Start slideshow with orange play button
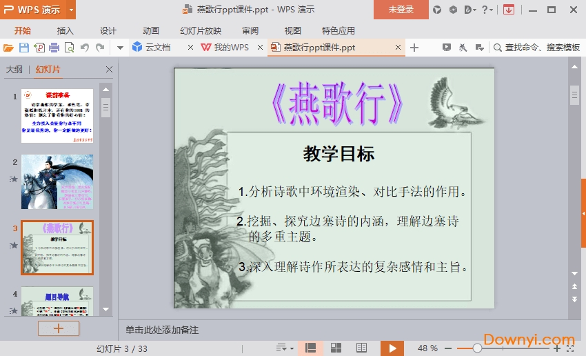 [392, 348]
